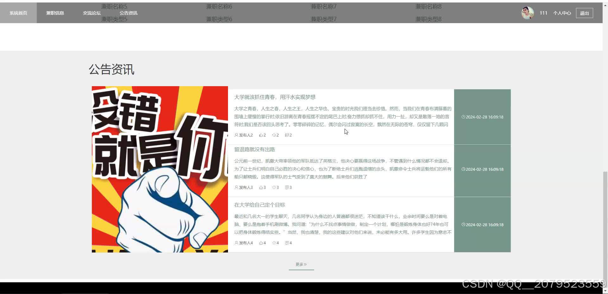
Task: Open the 系统首页 nav tab
Action: (x=18, y=13)
